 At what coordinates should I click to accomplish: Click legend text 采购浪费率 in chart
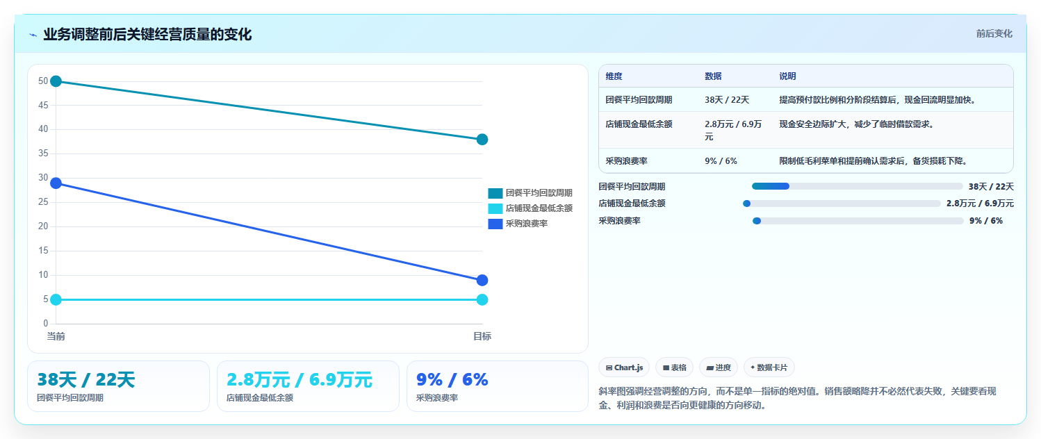pos(527,224)
